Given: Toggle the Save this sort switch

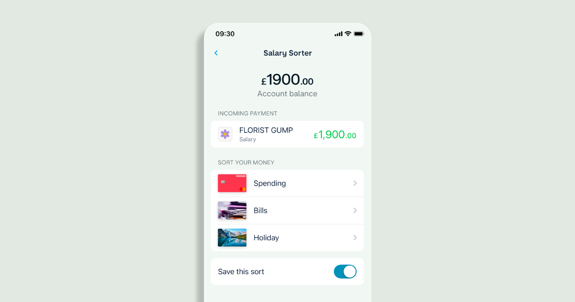Looking at the screenshot, I should click(x=345, y=272).
